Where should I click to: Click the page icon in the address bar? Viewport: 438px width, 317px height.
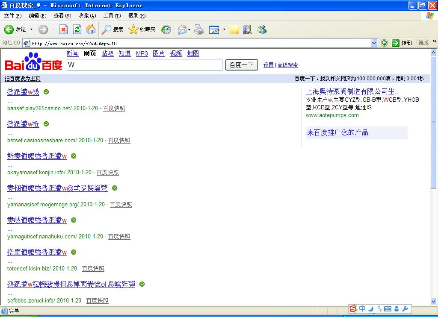[27, 43]
